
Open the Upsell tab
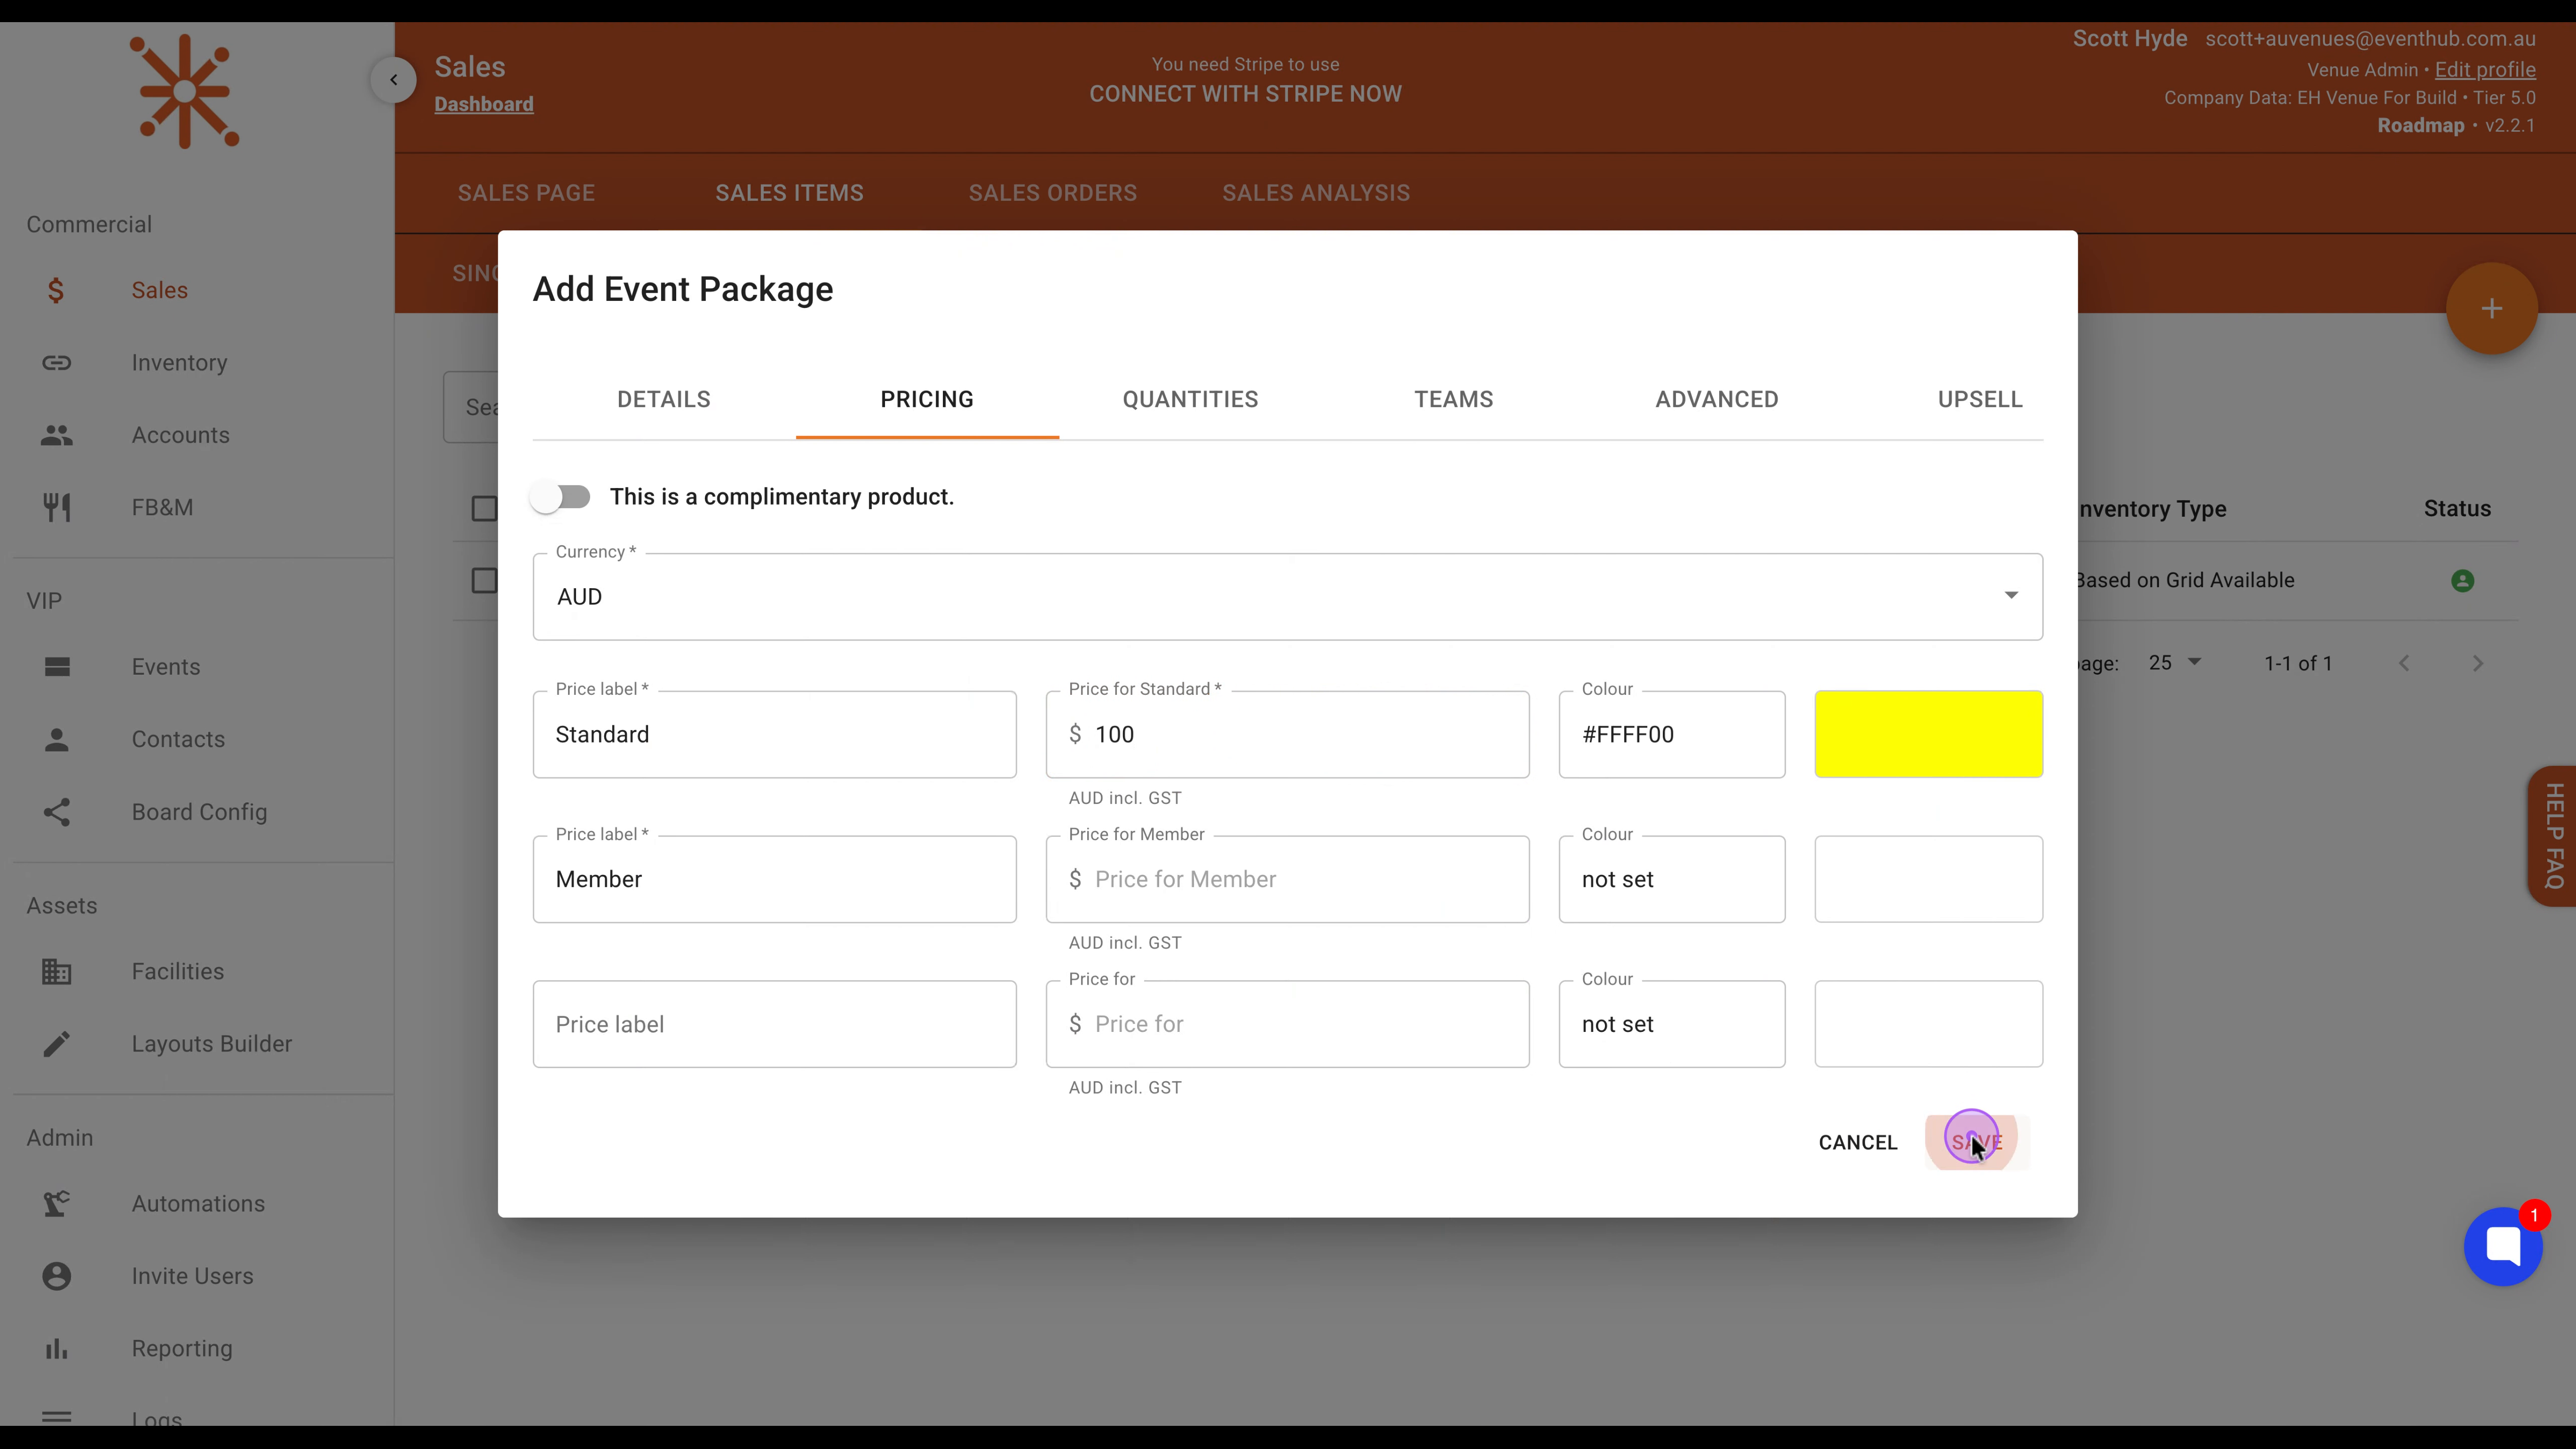[1980, 400]
